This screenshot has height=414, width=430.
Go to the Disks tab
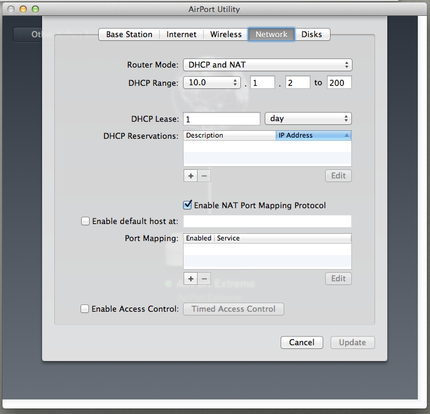(312, 35)
